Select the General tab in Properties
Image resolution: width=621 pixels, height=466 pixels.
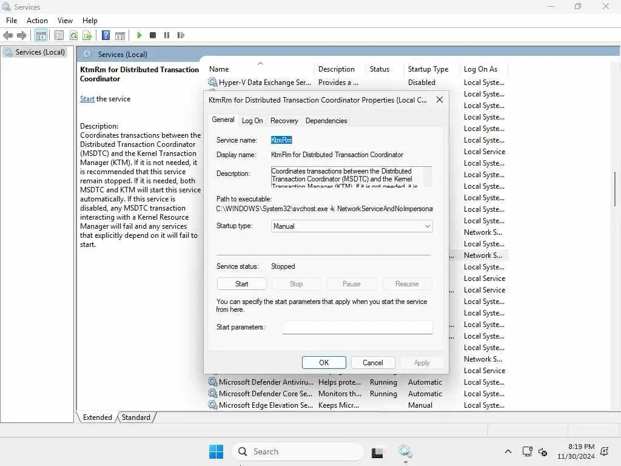click(x=223, y=120)
